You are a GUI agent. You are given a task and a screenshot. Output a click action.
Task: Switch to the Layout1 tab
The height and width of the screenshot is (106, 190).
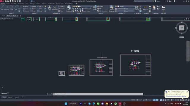10,97
